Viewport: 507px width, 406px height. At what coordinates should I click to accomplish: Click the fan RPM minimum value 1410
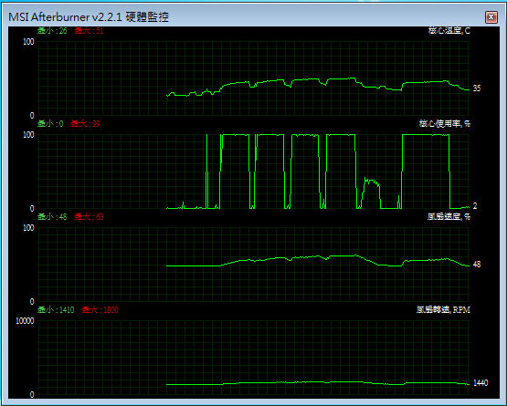point(67,310)
